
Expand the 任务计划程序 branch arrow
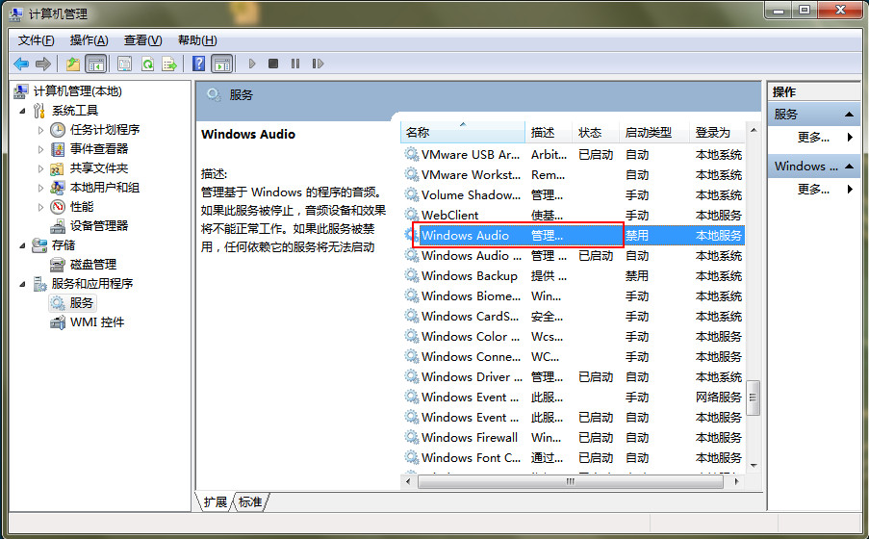click(40, 130)
